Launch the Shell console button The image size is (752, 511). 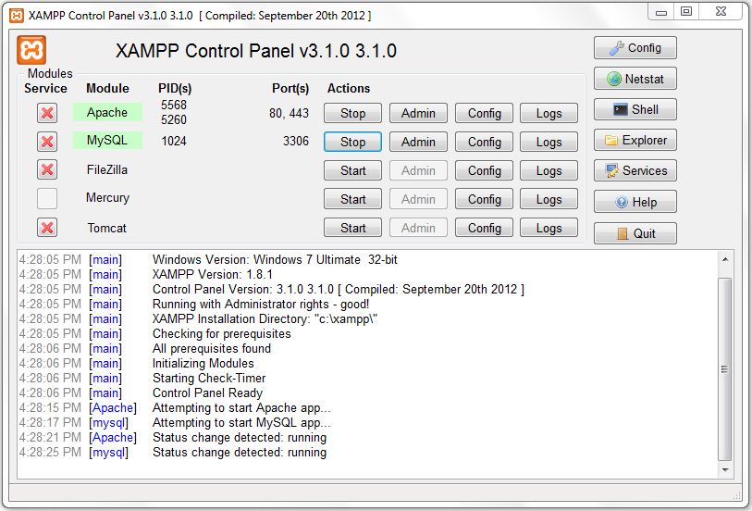click(635, 109)
